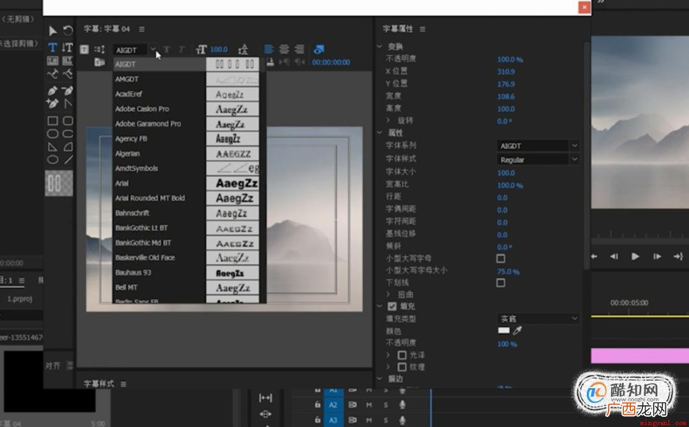
Task: Select the arrow Selection tool in title toolbox
Action: (x=52, y=31)
